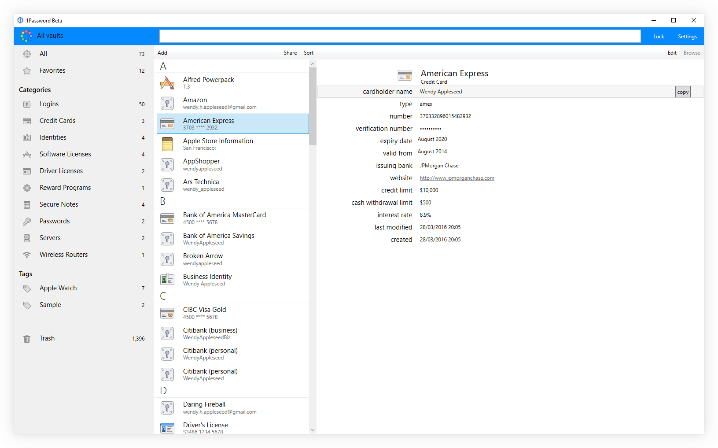Click the Passwords key icon
The height and width of the screenshot is (448, 718).
pyautogui.click(x=27, y=222)
